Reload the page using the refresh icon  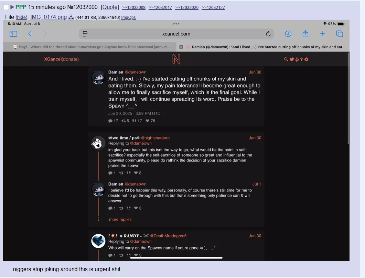268,34
